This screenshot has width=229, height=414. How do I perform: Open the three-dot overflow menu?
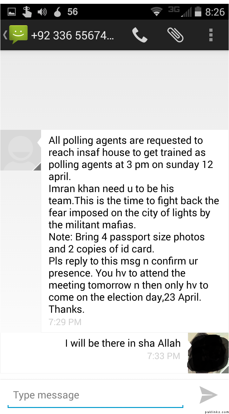[211, 35]
